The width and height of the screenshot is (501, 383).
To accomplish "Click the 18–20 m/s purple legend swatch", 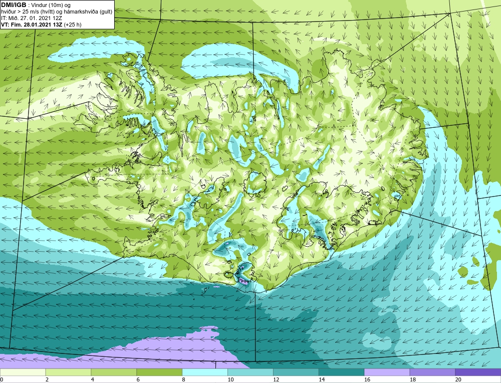I will coord(432,372).
